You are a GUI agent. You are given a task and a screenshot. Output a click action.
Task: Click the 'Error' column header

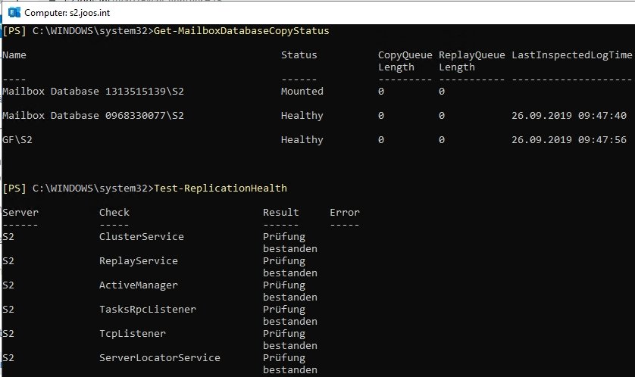pos(345,213)
